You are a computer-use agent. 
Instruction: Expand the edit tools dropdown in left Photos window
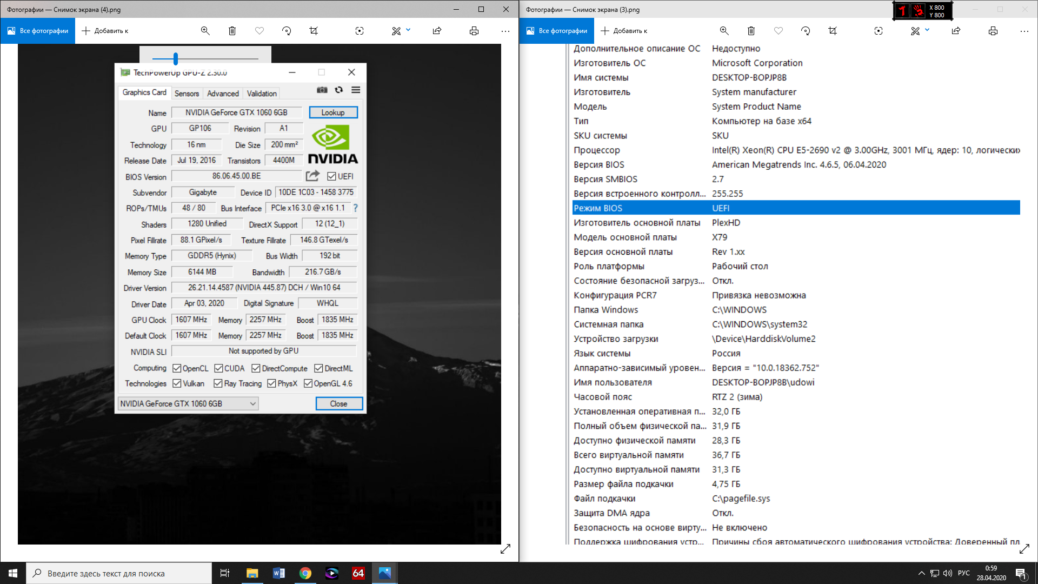coord(408,30)
